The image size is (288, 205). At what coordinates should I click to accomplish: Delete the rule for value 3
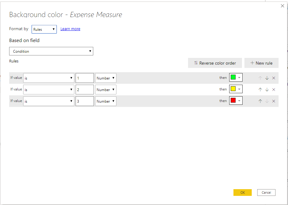click(274, 101)
